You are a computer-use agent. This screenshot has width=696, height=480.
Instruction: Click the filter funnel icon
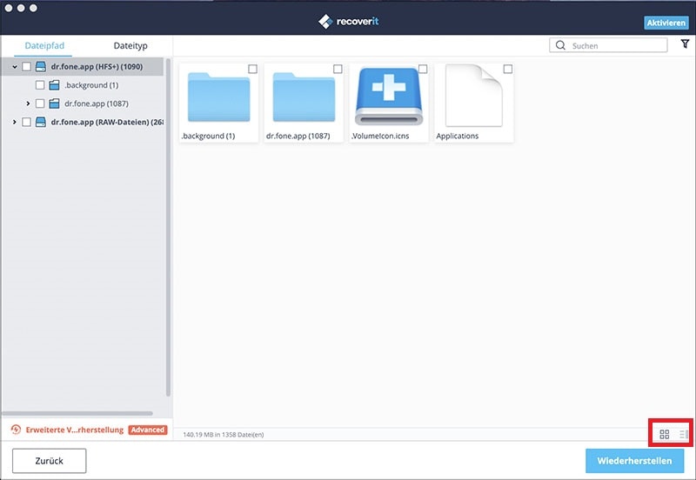(685, 43)
